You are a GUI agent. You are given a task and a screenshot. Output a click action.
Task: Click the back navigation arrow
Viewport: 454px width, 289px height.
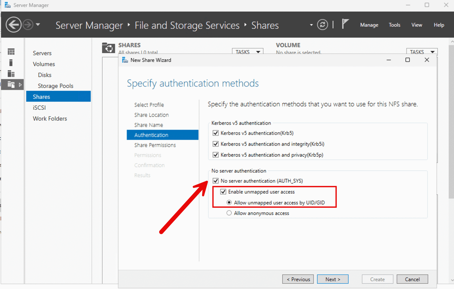coord(13,25)
